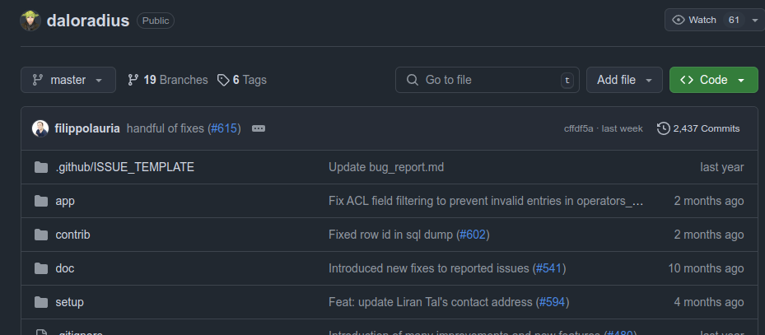Open the daloradius owner avatar
Screen dimensions: 765x335
coord(30,21)
